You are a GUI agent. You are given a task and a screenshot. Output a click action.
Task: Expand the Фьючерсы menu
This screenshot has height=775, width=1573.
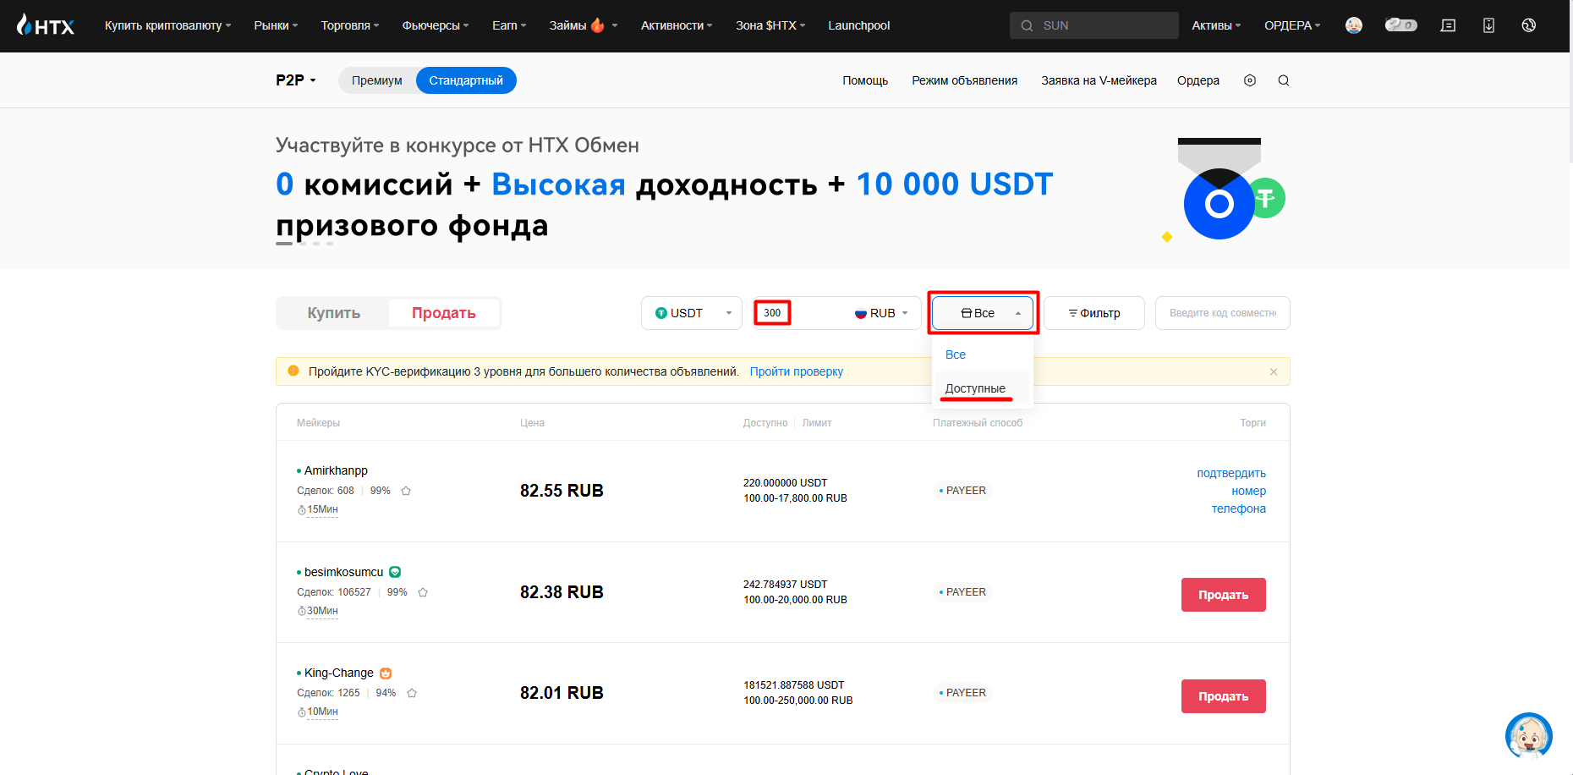point(436,25)
